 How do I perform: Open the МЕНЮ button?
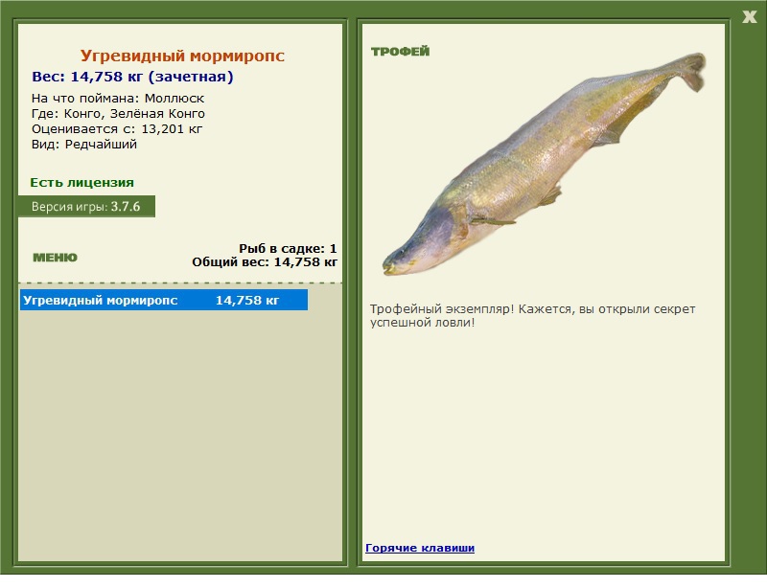(x=56, y=258)
